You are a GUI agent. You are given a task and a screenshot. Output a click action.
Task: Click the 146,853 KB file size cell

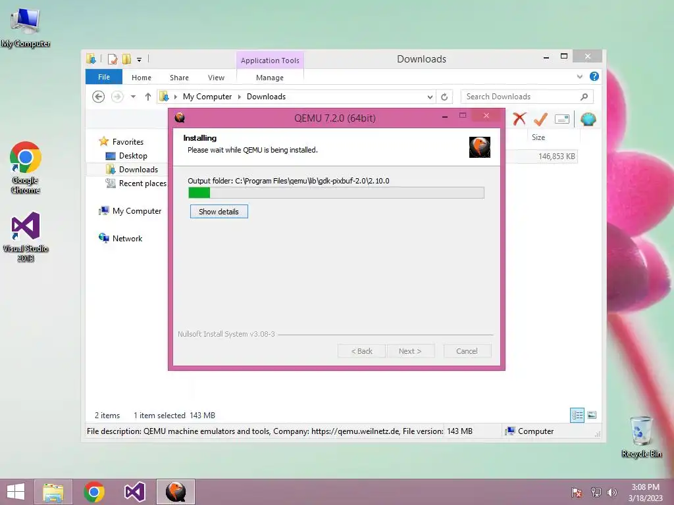pyautogui.click(x=557, y=156)
